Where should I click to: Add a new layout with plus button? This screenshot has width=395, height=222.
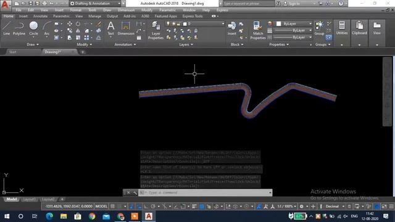click(x=62, y=199)
